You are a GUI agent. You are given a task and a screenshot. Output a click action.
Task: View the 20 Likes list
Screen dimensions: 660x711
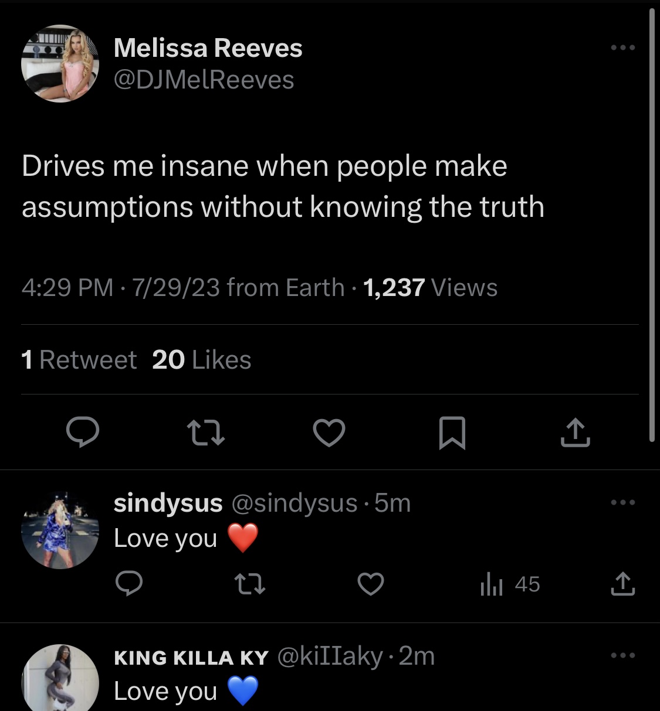tap(201, 360)
